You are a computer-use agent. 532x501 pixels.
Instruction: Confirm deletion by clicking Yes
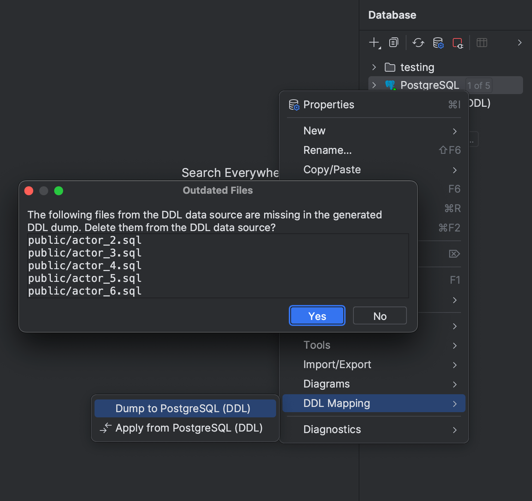click(x=316, y=315)
